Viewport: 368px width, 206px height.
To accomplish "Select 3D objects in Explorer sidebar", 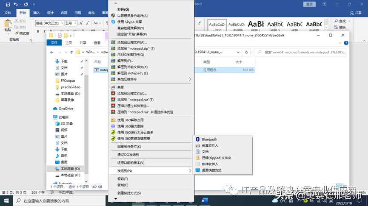I will 66,123.
